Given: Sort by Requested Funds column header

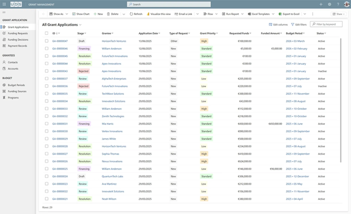Looking at the screenshot, I should 240,33.
